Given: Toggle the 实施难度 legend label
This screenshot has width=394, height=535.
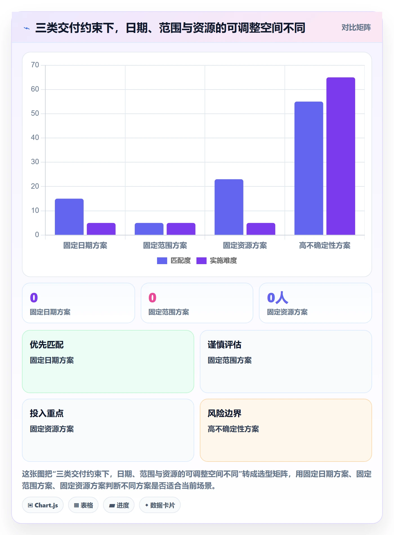Looking at the screenshot, I should point(223,261).
